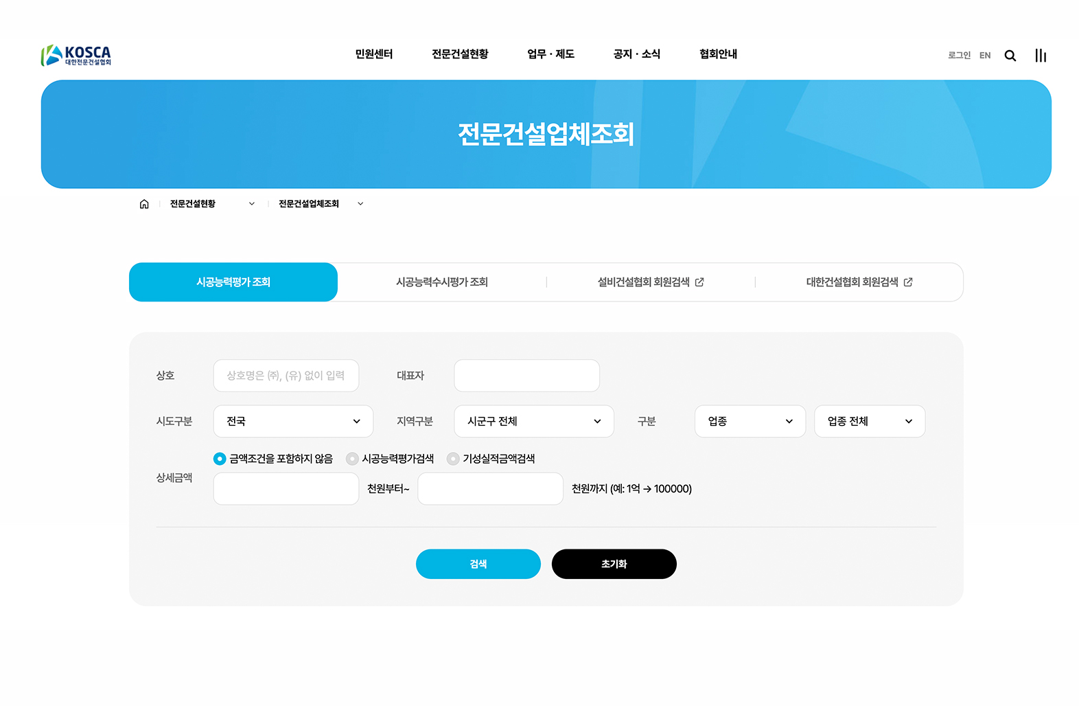Click external link icon beside 대한건설협회 회원검색
1079x706 pixels.
[908, 282]
